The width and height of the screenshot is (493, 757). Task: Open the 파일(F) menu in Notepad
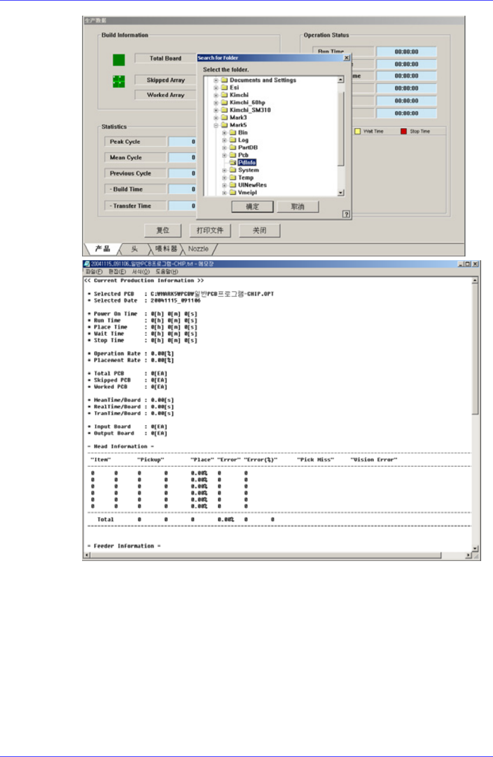click(x=94, y=272)
